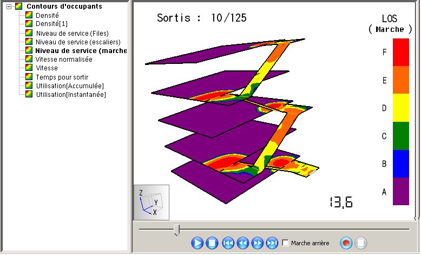
Task: Select Niveau de service (escaliers)
Action: pyautogui.click(x=78, y=42)
